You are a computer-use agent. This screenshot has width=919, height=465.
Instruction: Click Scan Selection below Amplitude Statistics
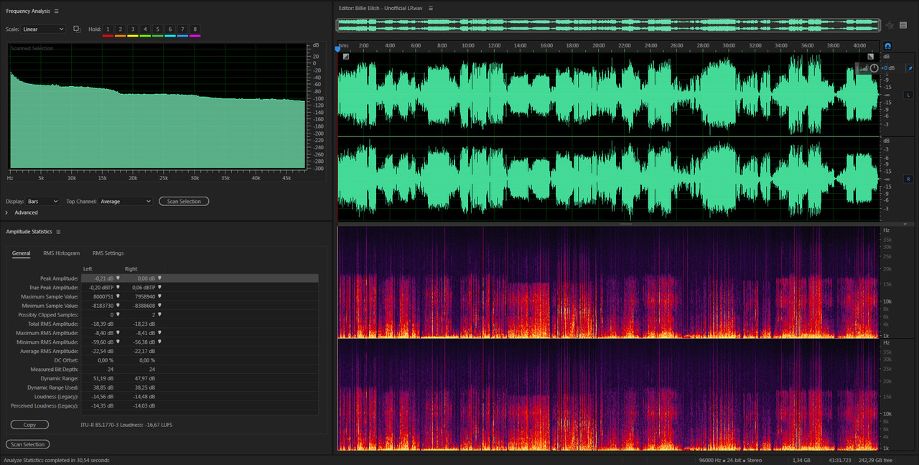point(28,444)
